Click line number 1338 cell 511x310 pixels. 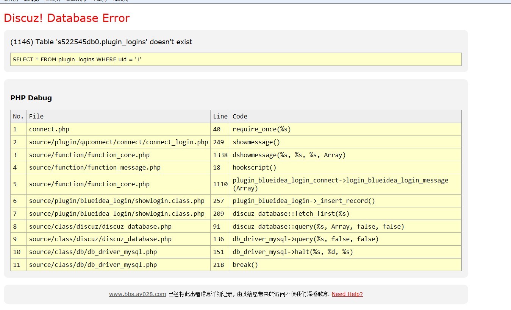pos(220,155)
